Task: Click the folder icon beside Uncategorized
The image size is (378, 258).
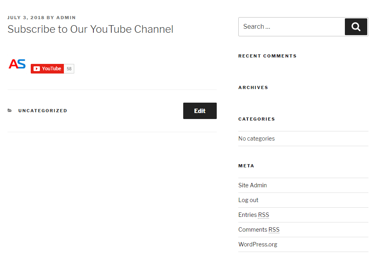Action: click(x=10, y=111)
